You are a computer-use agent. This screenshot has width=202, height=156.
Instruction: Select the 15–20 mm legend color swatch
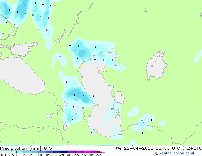(50, 152)
